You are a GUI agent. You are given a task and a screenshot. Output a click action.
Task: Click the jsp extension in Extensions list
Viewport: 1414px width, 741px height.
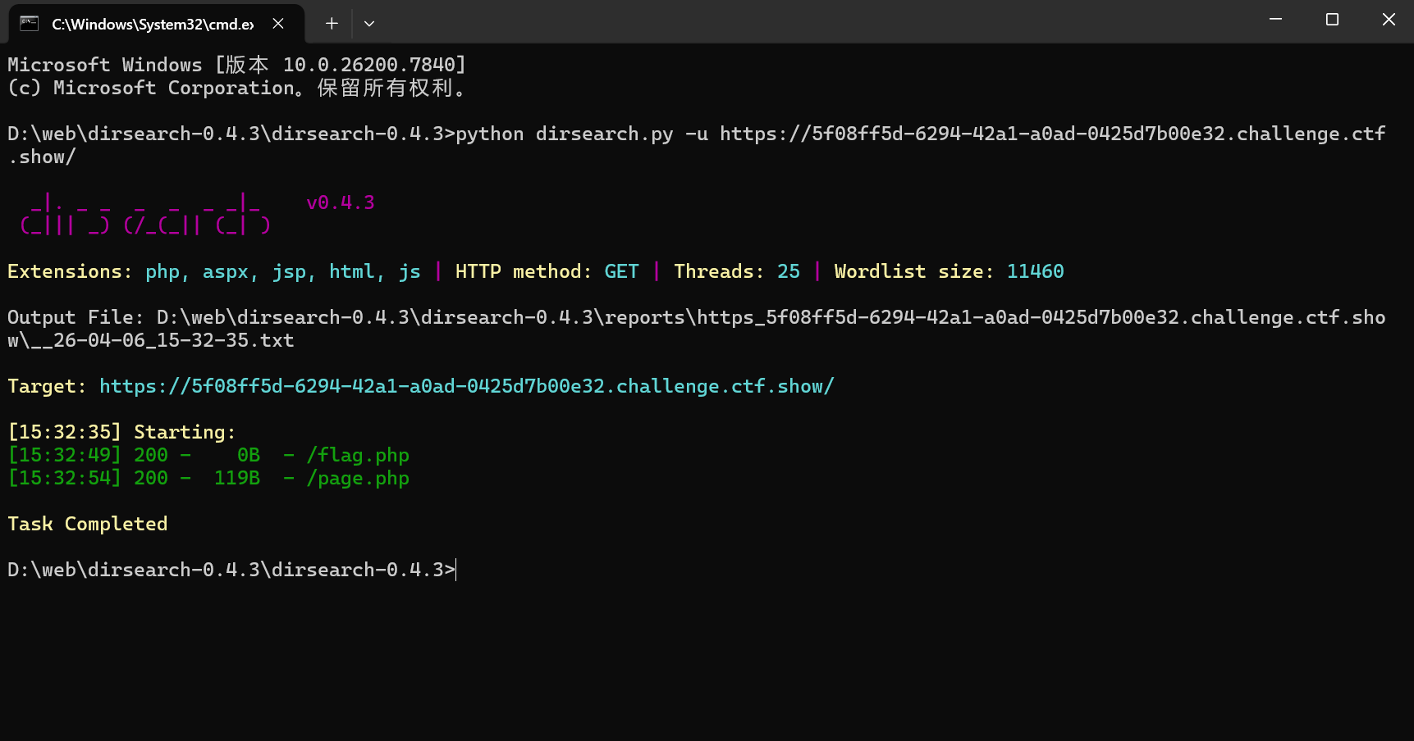tap(289, 271)
